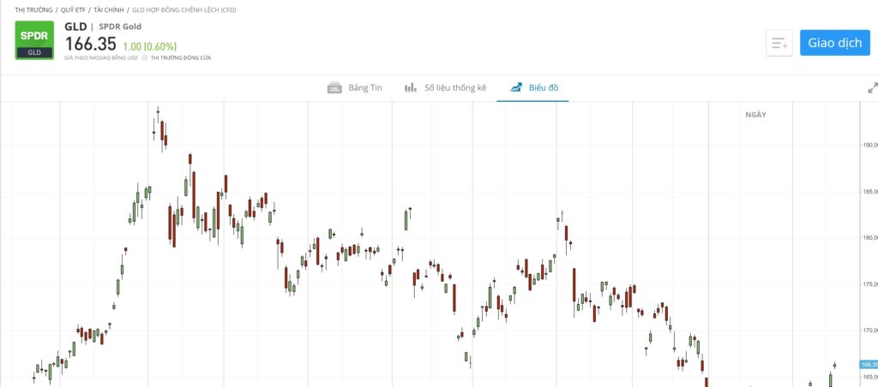
Task: Expand the chart to fullscreen
Action: click(873, 87)
